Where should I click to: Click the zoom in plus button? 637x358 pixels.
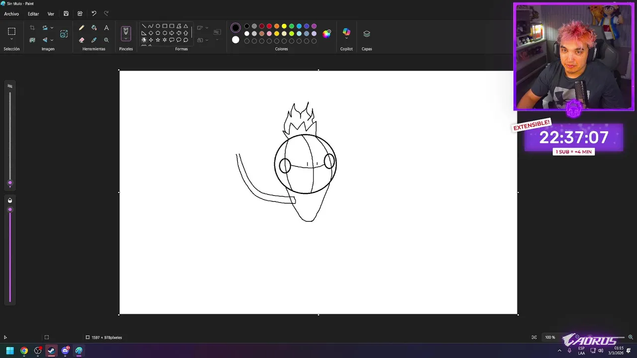631,337
